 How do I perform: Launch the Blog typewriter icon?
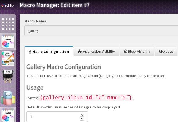[x=8, y=76]
